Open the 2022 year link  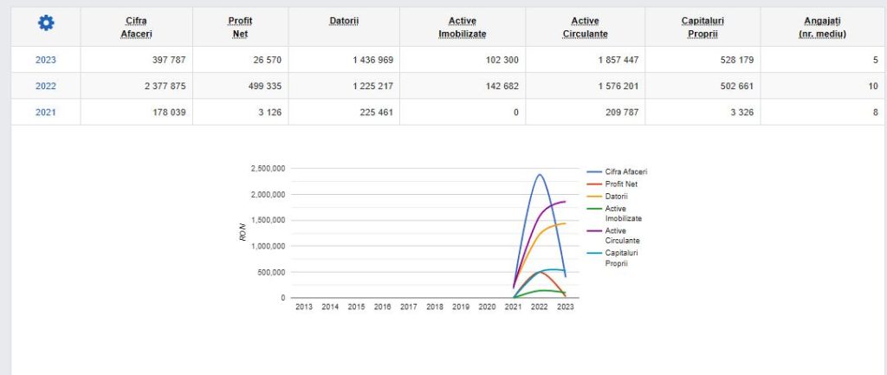(46, 86)
